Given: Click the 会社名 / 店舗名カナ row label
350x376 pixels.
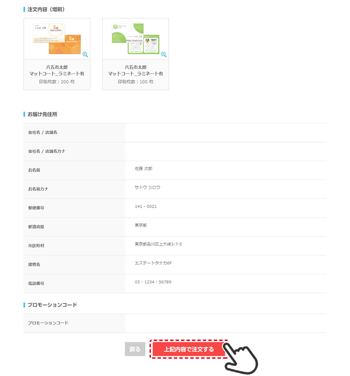Looking at the screenshot, I should (47, 151).
